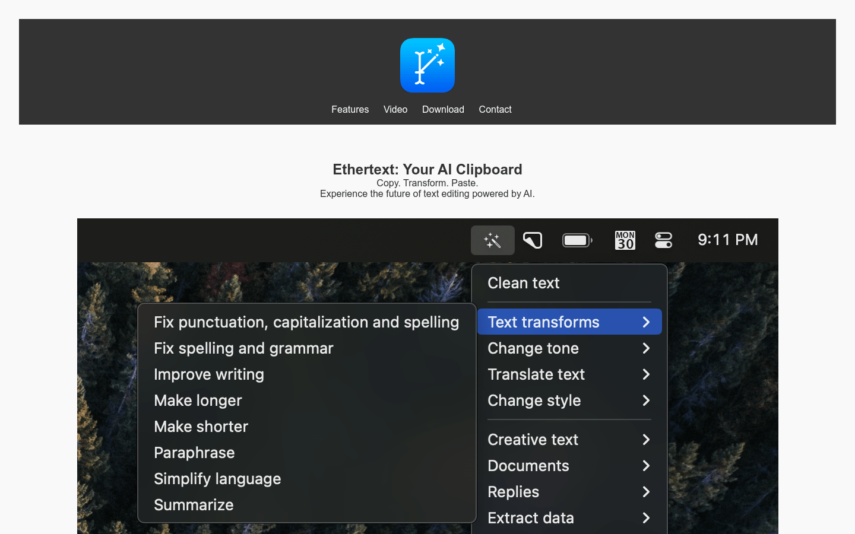Select the Summarize option
Image resolution: width=855 pixels, height=534 pixels.
[x=194, y=505]
